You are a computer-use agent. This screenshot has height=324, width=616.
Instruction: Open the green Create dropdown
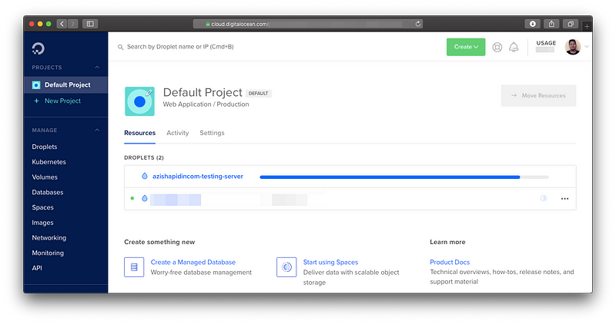466,47
